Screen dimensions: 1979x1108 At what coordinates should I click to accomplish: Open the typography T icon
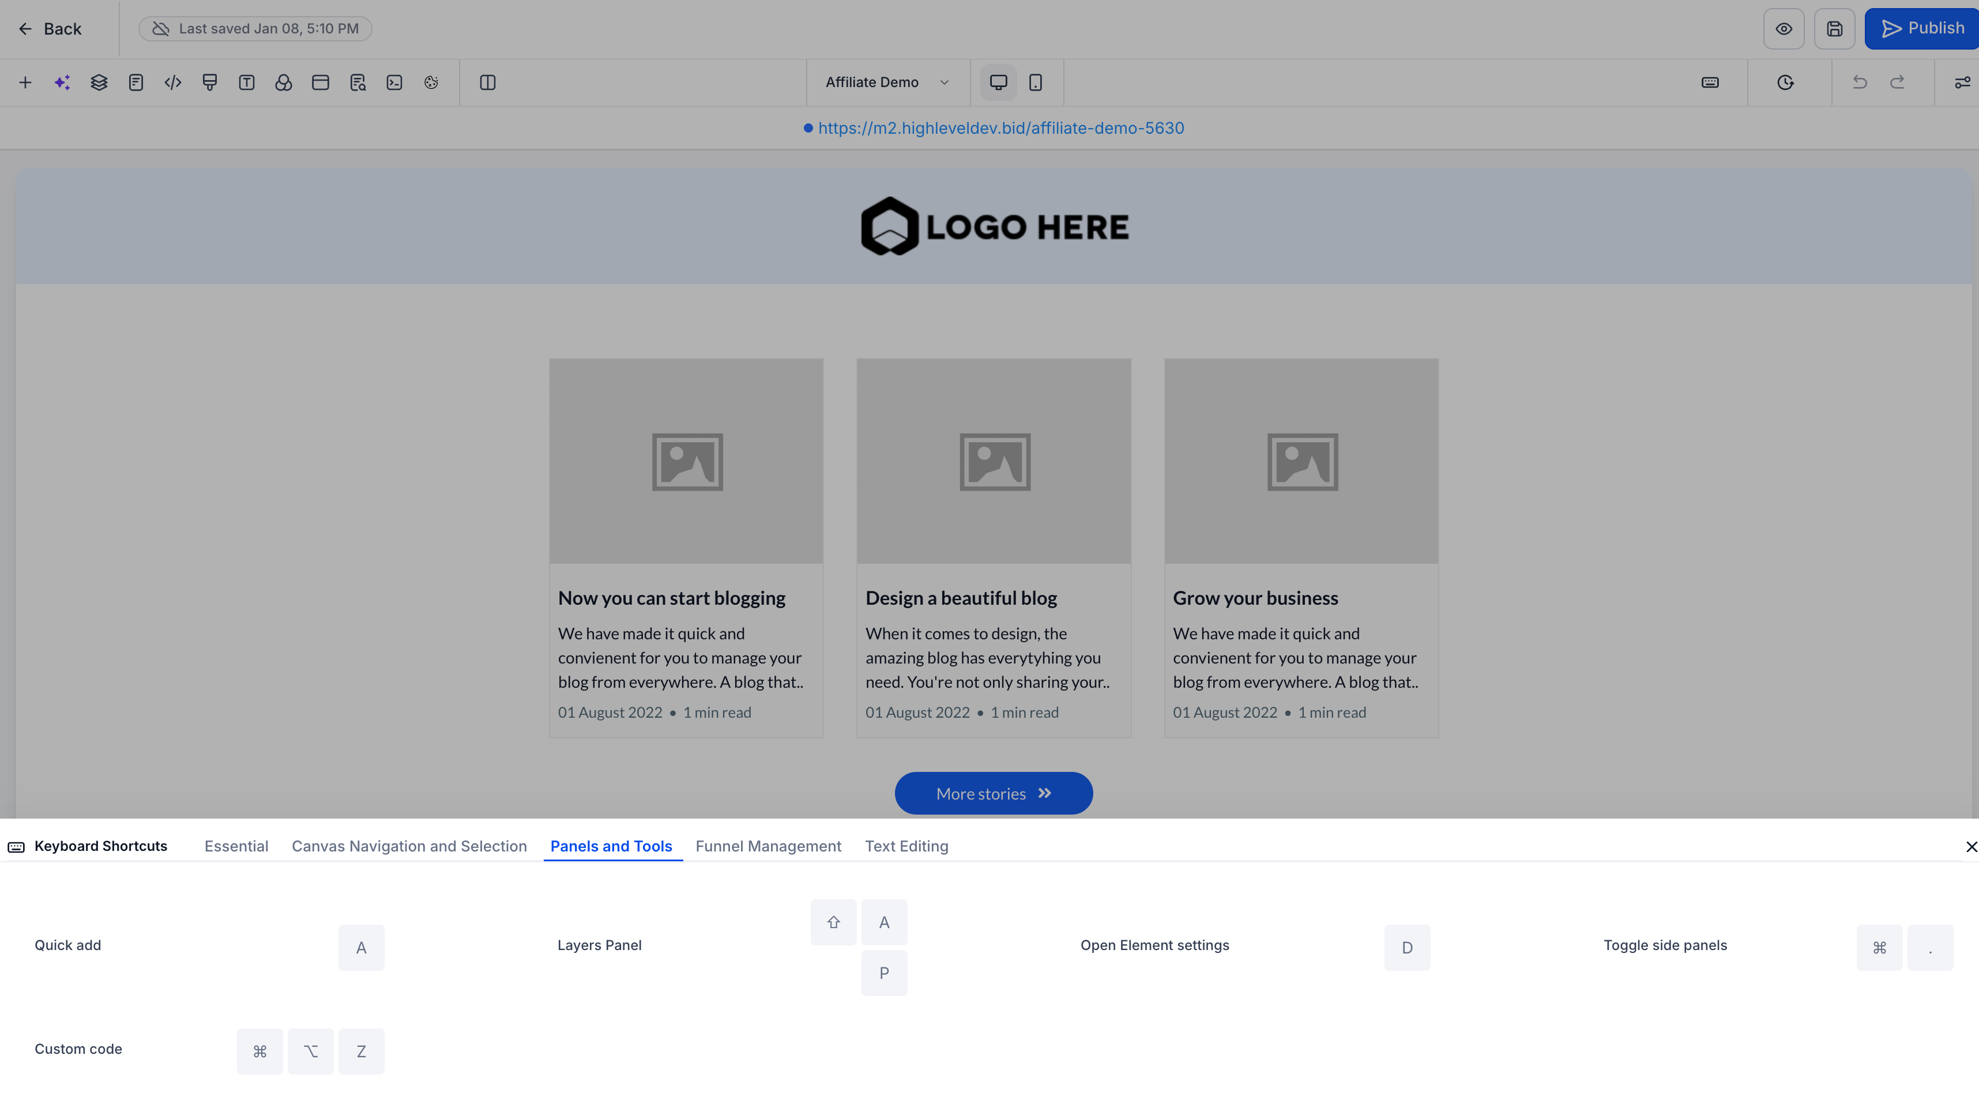click(x=247, y=82)
